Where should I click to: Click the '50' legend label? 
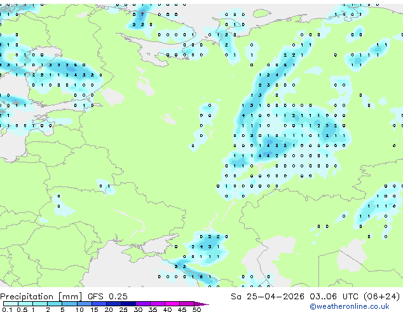click(x=197, y=309)
